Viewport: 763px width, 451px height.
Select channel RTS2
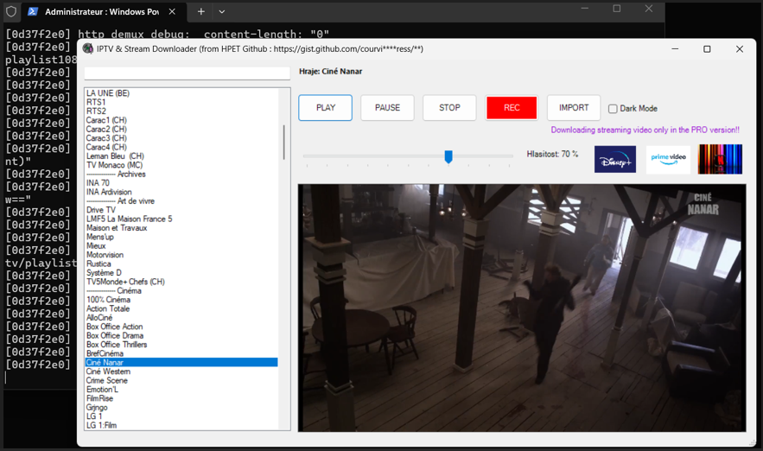(182, 111)
